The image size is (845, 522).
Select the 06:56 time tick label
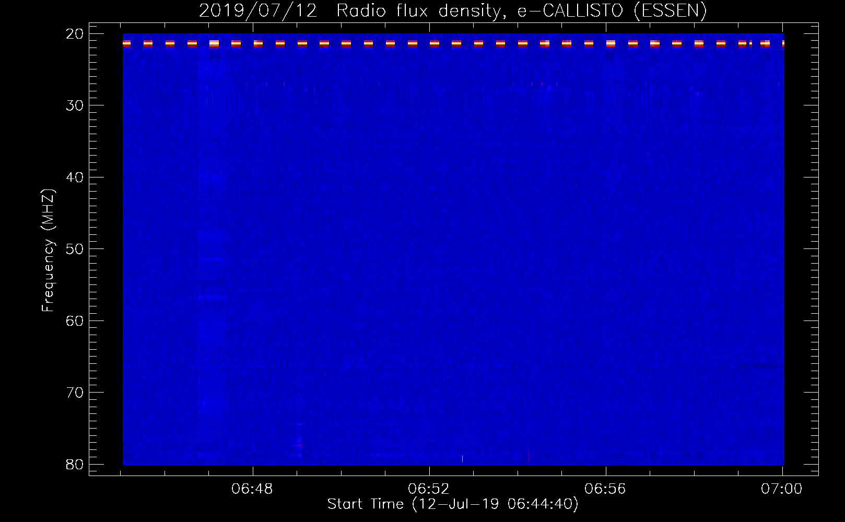click(605, 489)
